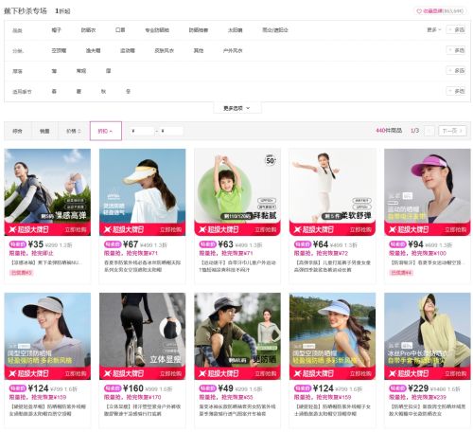
Task: Click the minimum price input field
Action: pyautogui.click(x=142, y=131)
